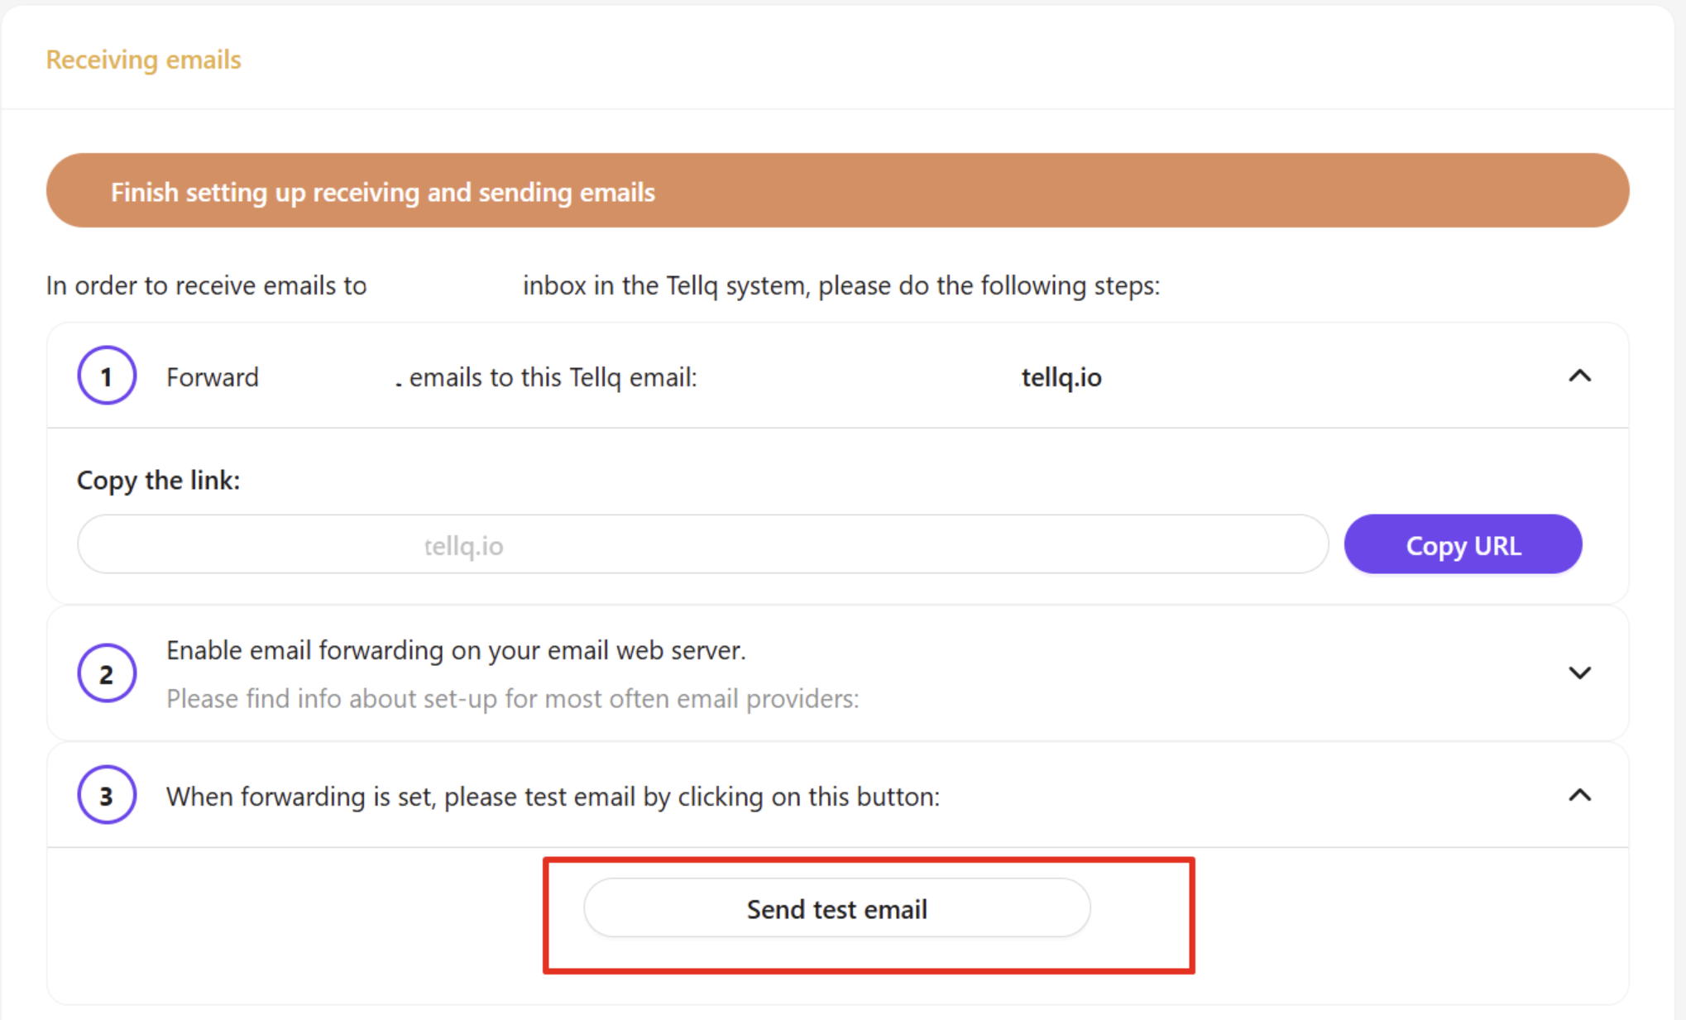Click the orange Finish setting up banner
The height and width of the screenshot is (1020, 1686).
pos(837,191)
